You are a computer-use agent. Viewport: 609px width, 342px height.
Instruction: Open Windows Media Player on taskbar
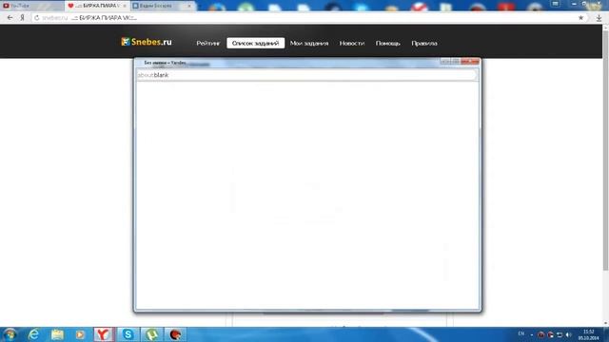pyautogui.click(x=80, y=334)
